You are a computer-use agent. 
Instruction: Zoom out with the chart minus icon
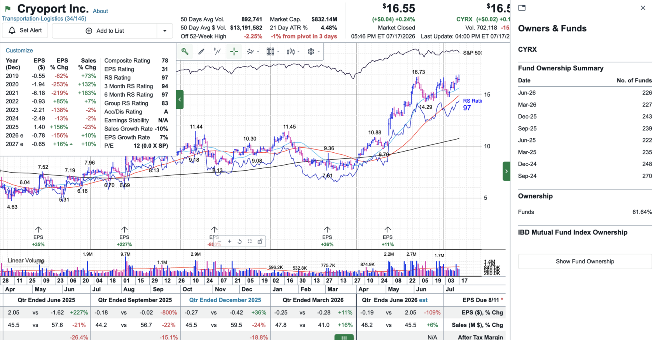(219, 241)
